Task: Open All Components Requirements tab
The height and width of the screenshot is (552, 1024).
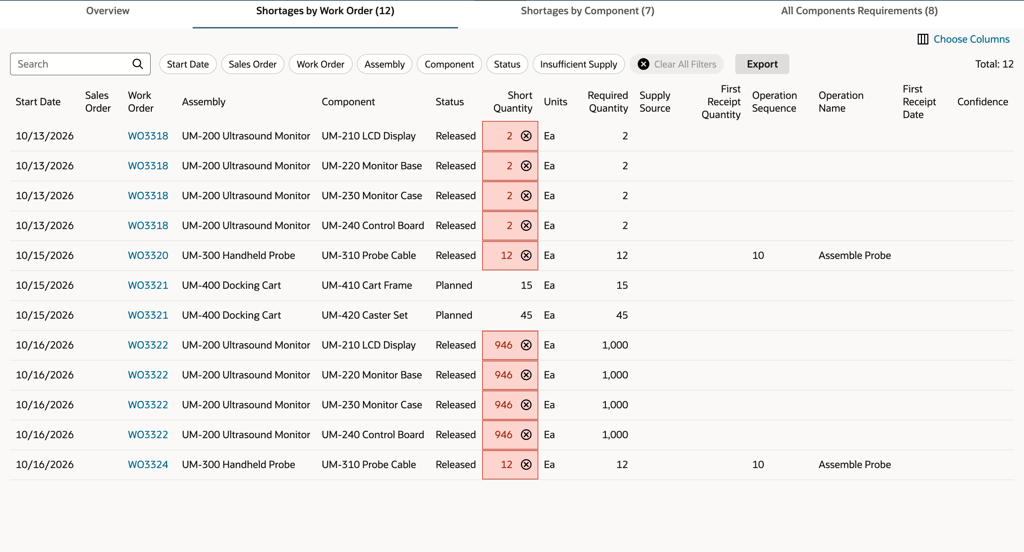Action: [859, 11]
